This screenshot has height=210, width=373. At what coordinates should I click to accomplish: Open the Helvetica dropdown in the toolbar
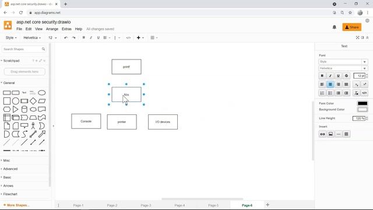pos(32,37)
